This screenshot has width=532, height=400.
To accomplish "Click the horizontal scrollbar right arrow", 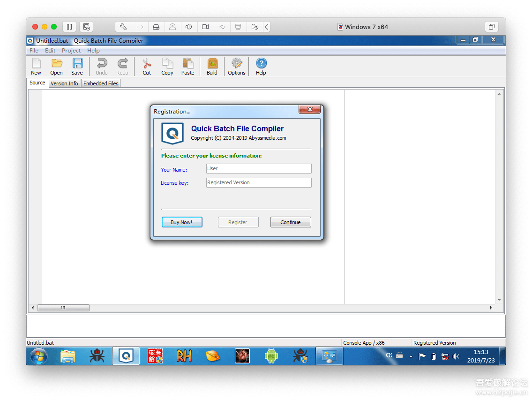I will pos(491,308).
